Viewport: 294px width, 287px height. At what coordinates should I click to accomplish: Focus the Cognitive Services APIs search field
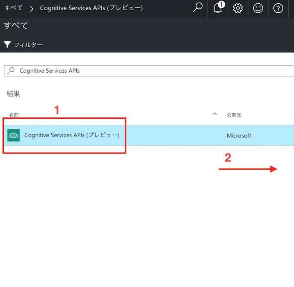point(149,71)
